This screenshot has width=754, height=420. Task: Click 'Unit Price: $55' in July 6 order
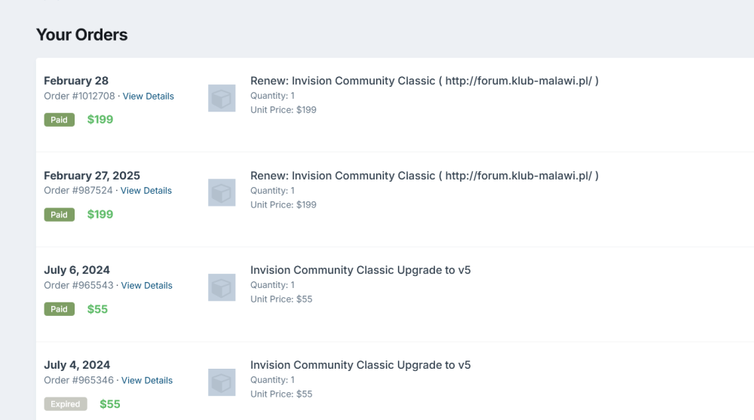pyautogui.click(x=281, y=299)
